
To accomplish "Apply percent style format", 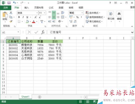I will point(77,17).
